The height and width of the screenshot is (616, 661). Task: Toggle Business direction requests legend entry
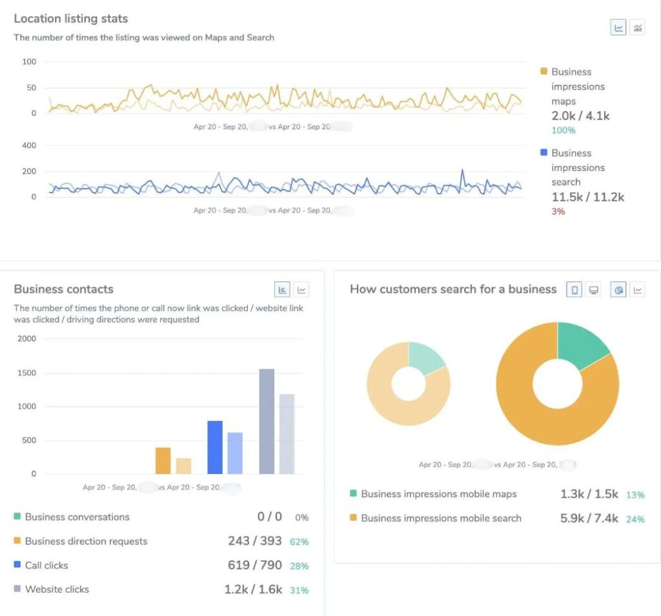coord(86,541)
